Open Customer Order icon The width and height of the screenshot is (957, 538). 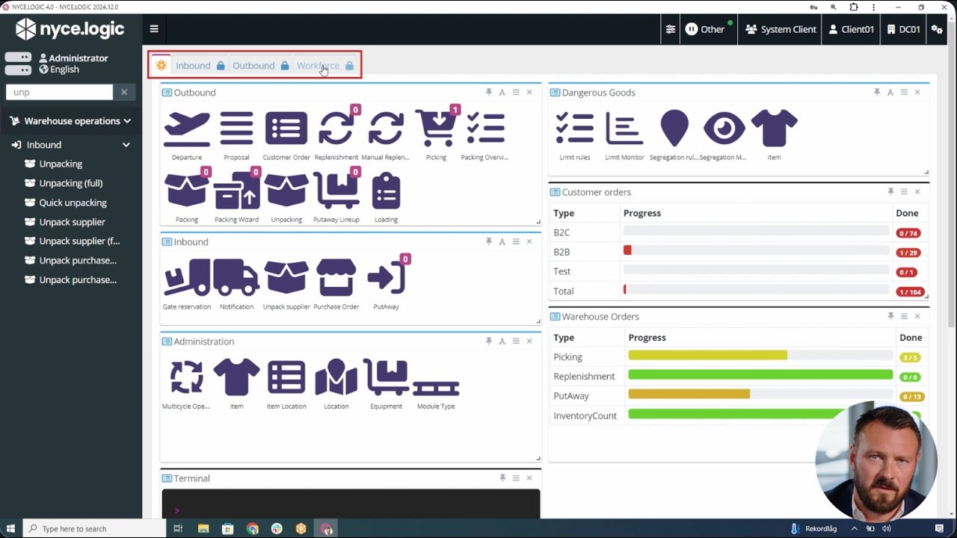coord(286,129)
